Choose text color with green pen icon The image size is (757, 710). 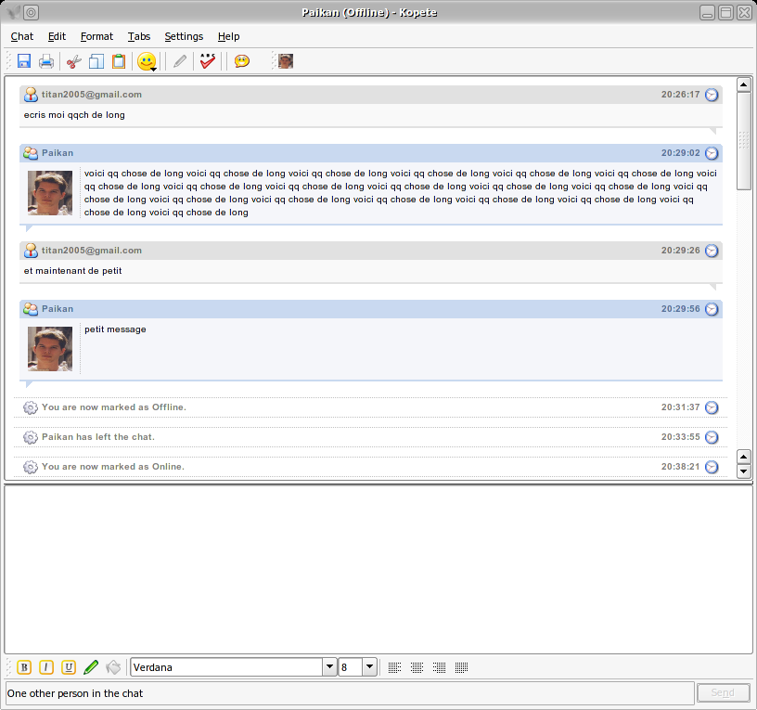[91, 667]
